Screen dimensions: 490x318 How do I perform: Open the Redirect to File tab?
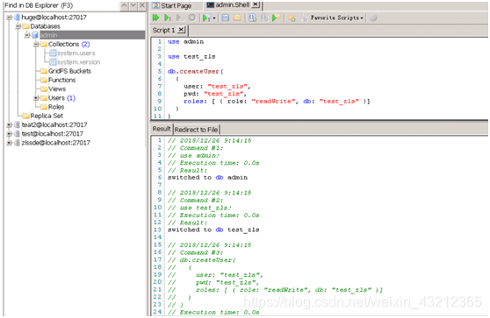coord(196,130)
